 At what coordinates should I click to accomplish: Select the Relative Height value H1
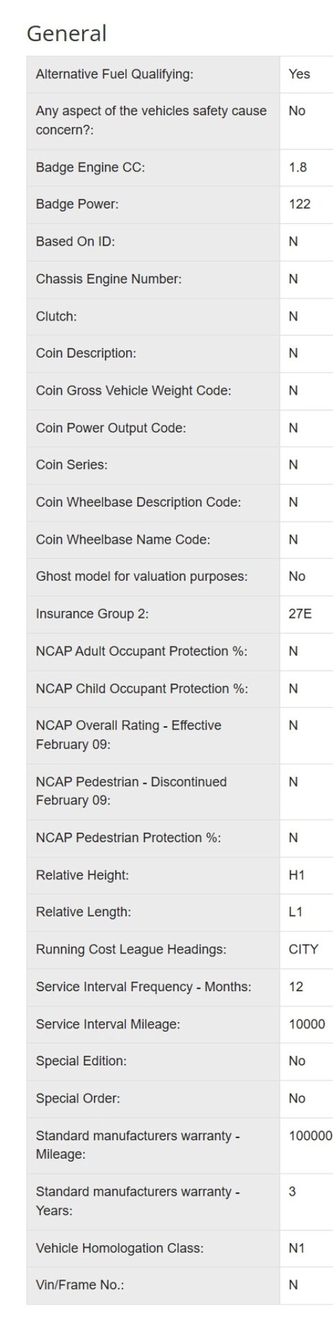click(297, 875)
